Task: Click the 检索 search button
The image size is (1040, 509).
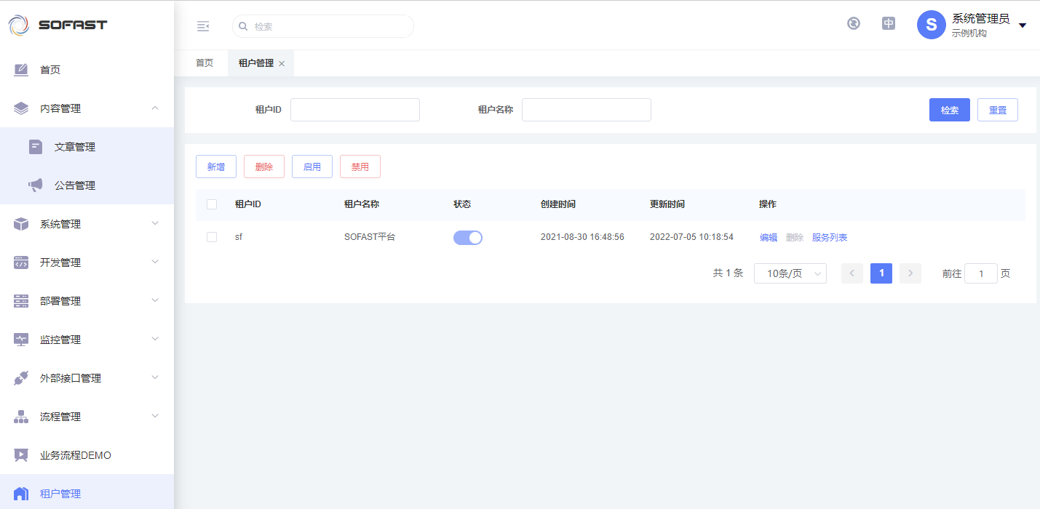Action: [949, 110]
